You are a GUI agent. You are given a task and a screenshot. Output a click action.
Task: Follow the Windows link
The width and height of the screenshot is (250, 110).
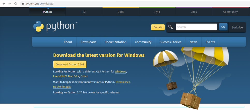coord(120,72)
